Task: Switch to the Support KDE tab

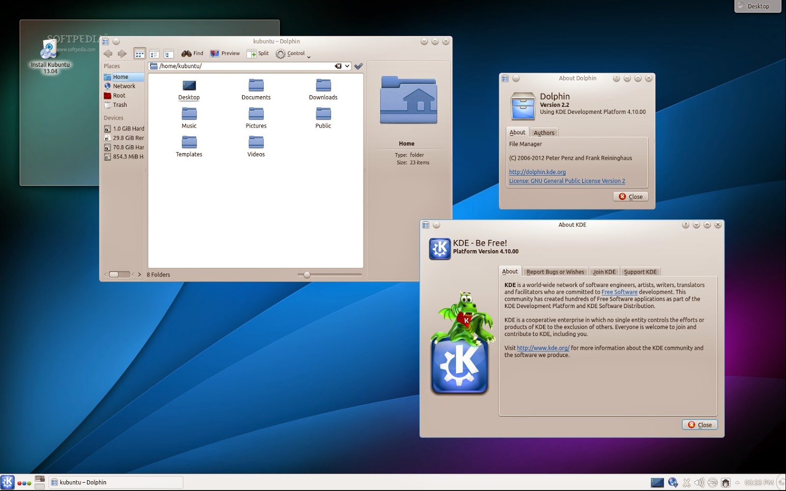Action: [640, 272]
